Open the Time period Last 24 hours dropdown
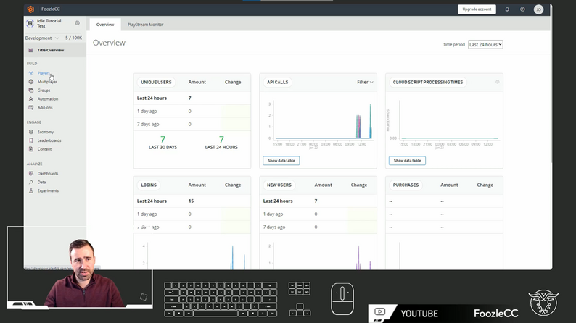 [485, 44]
